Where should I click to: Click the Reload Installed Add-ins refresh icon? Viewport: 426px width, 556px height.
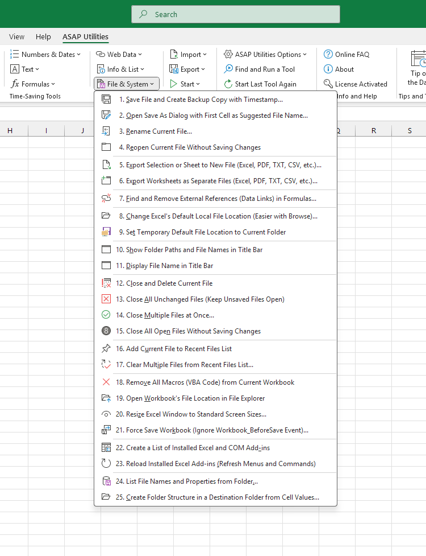coord(106,463)
